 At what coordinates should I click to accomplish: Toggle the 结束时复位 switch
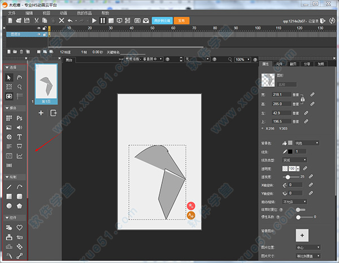[299, 209]
